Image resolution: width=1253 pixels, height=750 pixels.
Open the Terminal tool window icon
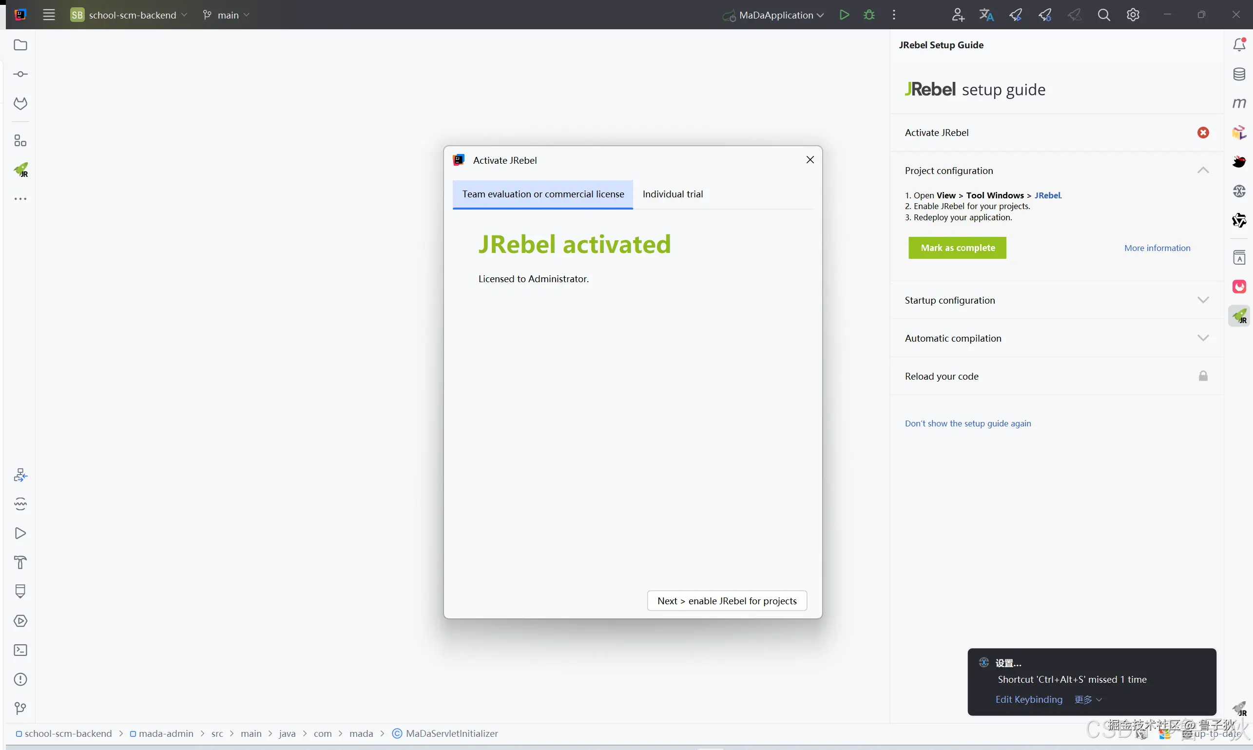(20, 651)
